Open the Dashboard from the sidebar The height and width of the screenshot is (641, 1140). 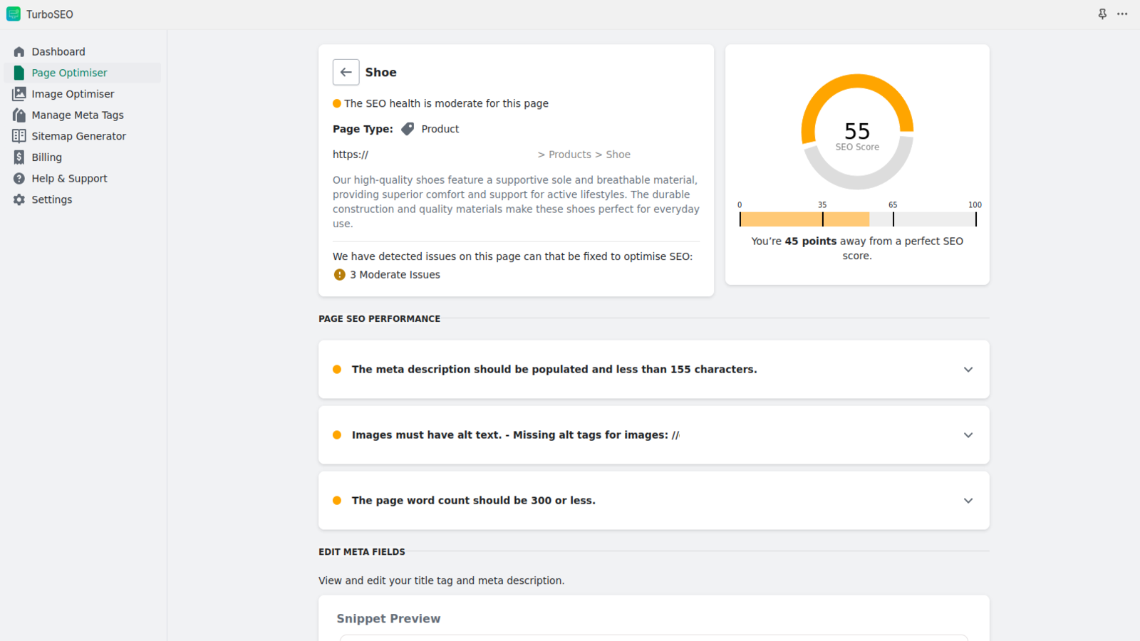58,51
